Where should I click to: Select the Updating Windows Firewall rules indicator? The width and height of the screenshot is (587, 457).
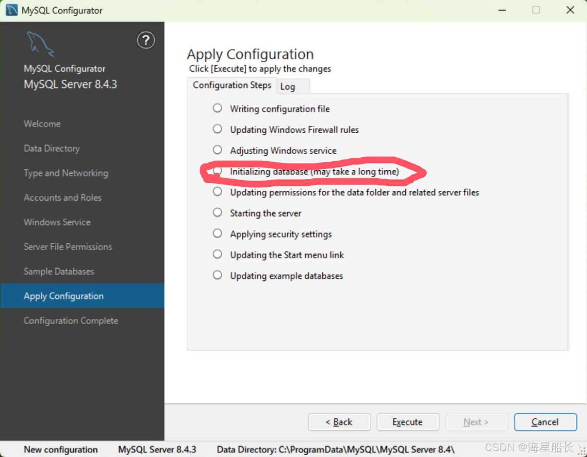coord(217,129)
